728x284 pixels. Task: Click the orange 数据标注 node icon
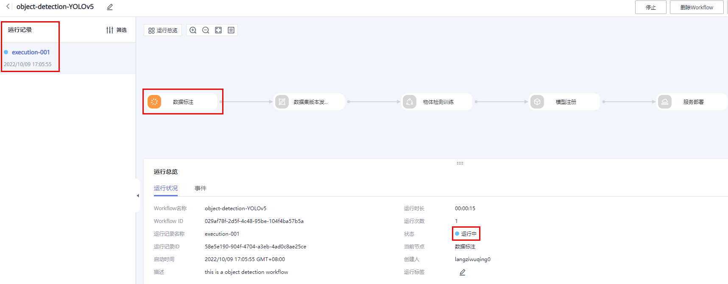pyautogui.click(x=154, y=102)
